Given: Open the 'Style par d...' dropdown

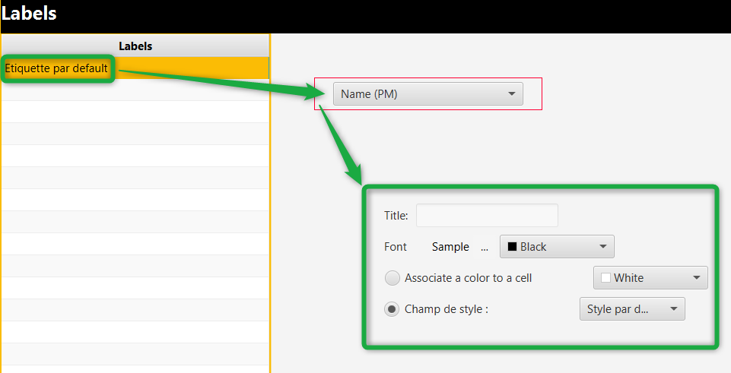Looking at the screenshot, I should pyautogui.click(x=632, y=308).
